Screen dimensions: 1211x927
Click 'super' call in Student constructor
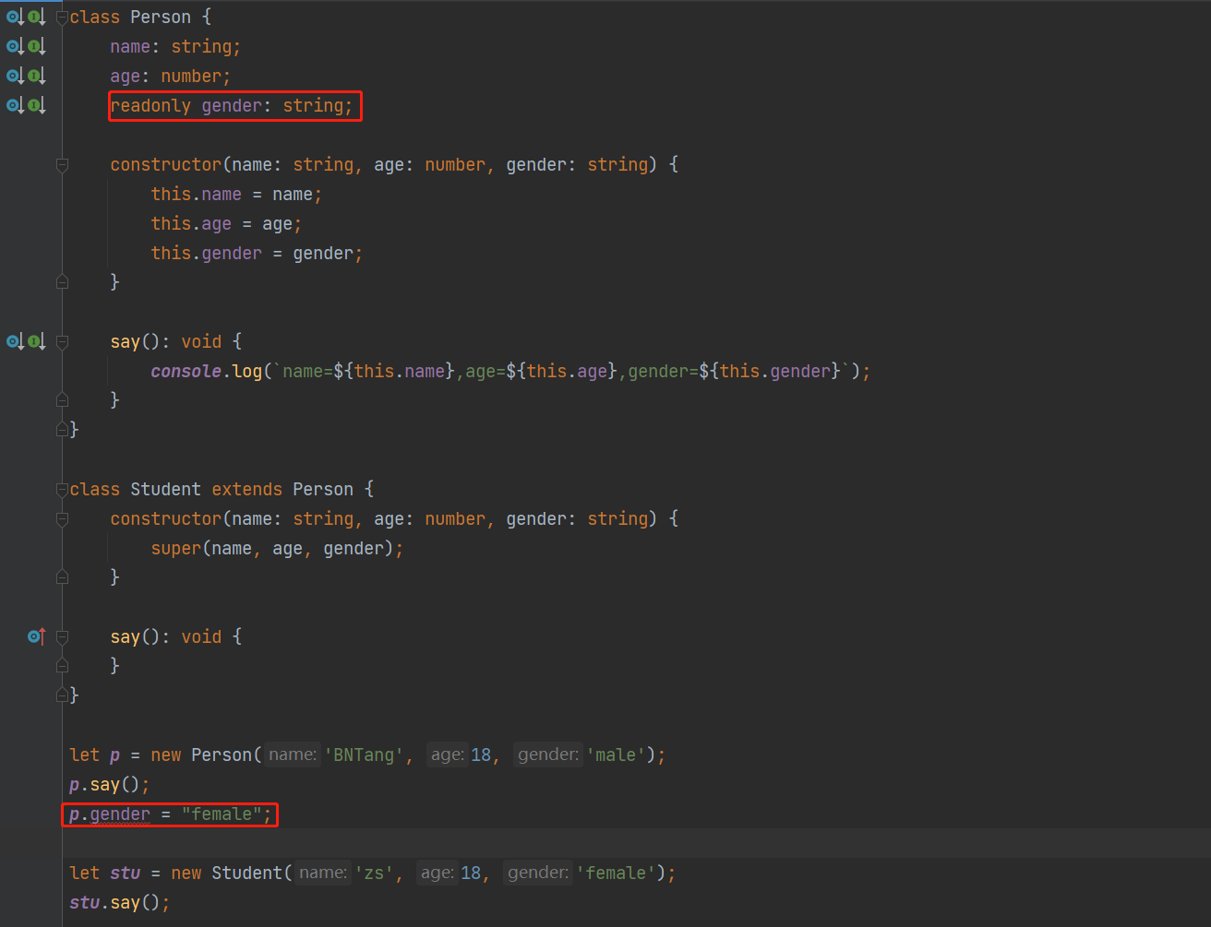coord(176,548)
